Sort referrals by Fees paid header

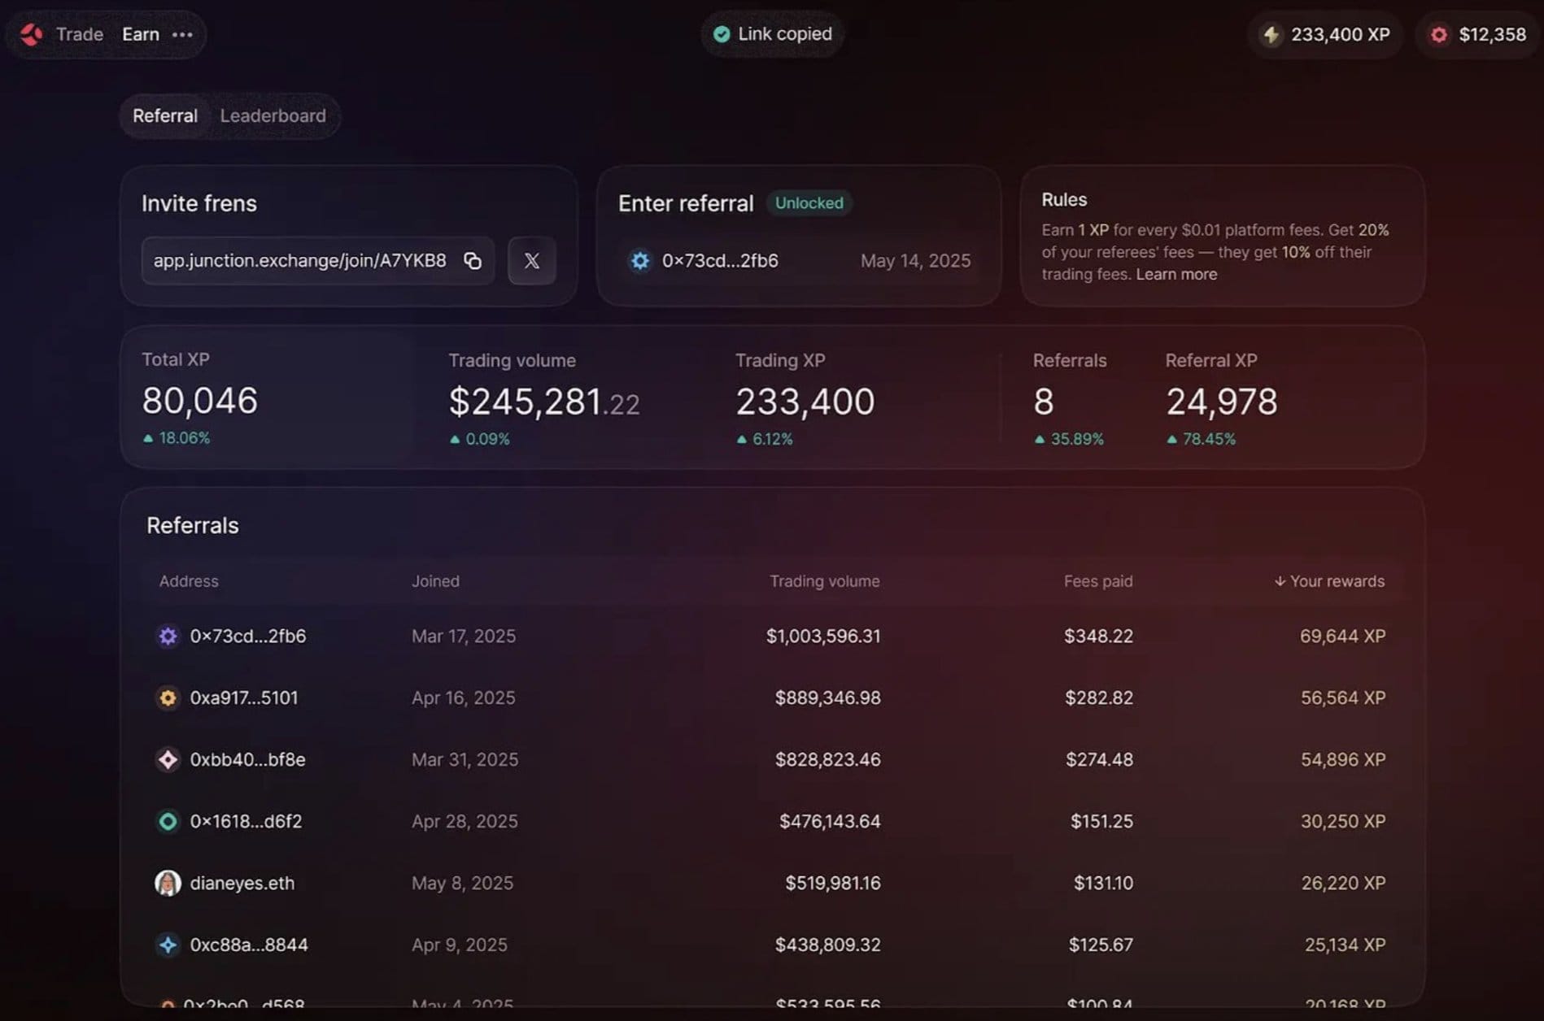[1097, 581]
